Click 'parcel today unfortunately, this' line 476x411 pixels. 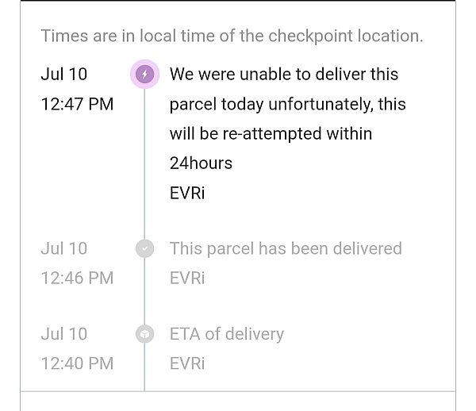pyautogui.click(x=287, y=104)
